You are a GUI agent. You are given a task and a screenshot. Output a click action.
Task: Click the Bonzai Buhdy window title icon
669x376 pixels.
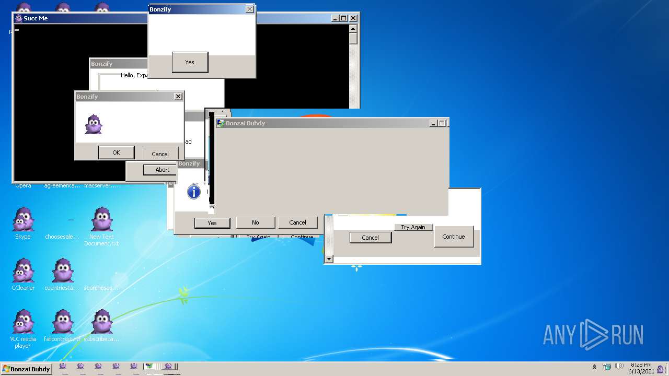pyautogui.click(x=221, y=123)
